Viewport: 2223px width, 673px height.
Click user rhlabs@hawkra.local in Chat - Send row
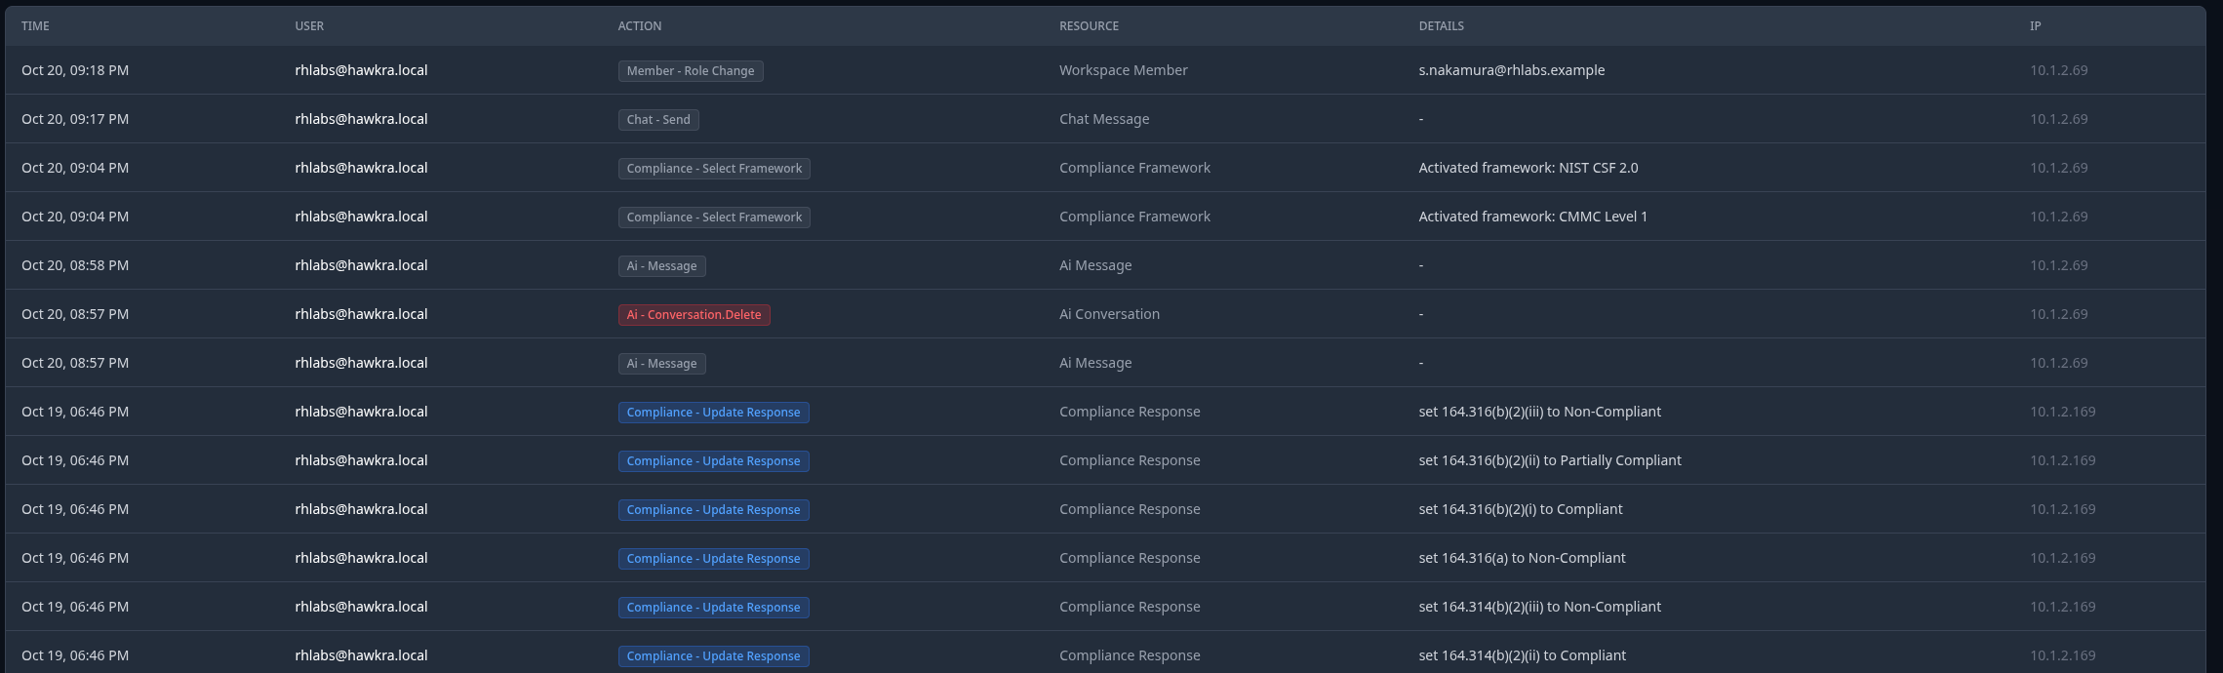click(361, 119)
